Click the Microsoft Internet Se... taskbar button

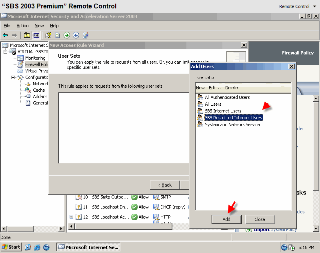point(88,247)
